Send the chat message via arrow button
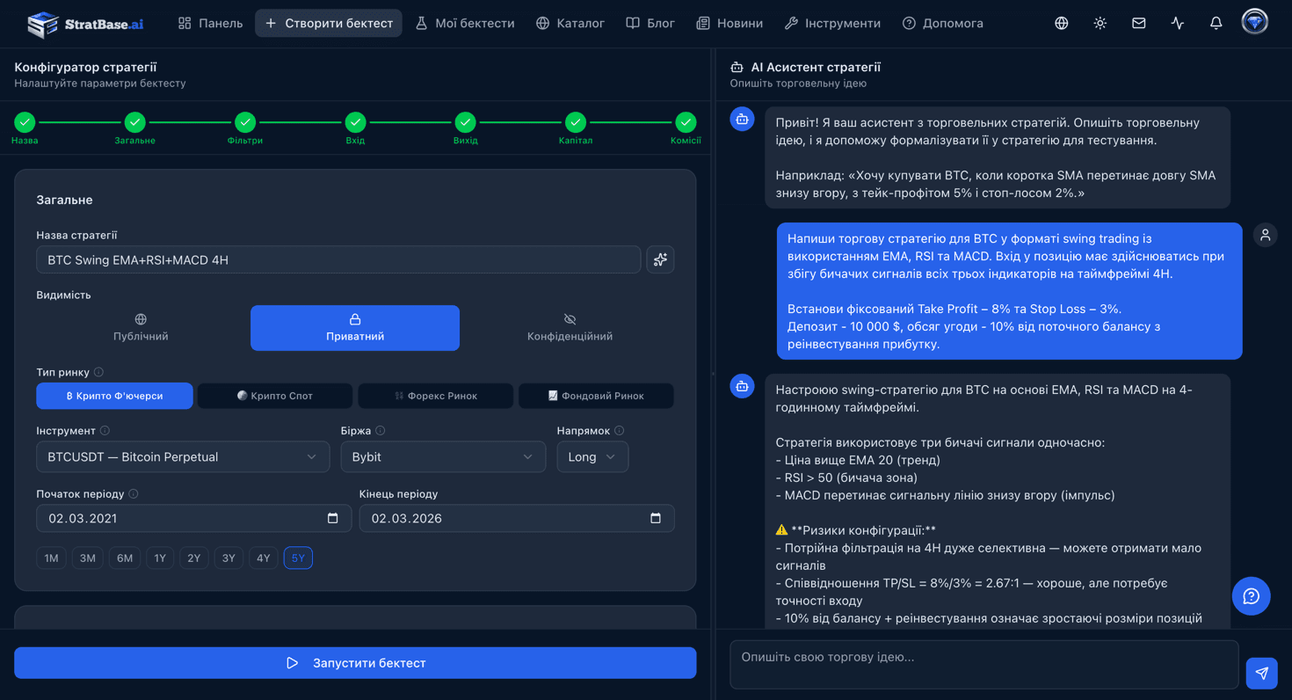The image size is (1292, 700). coord(1261,673)
